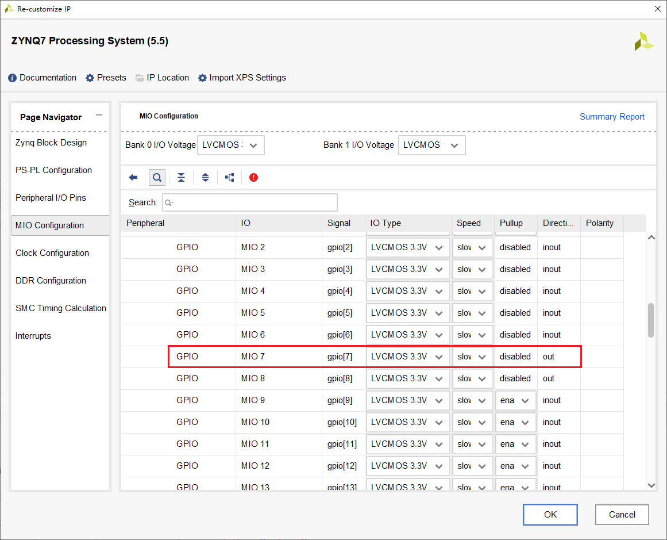Open DDR Configuration page
667x540 pixels.
[51, 281]
